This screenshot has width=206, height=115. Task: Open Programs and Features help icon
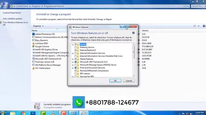[204, 26]
